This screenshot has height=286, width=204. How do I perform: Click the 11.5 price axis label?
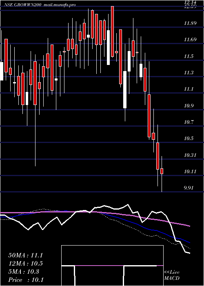pyautogui.click(x=188, y=56)
